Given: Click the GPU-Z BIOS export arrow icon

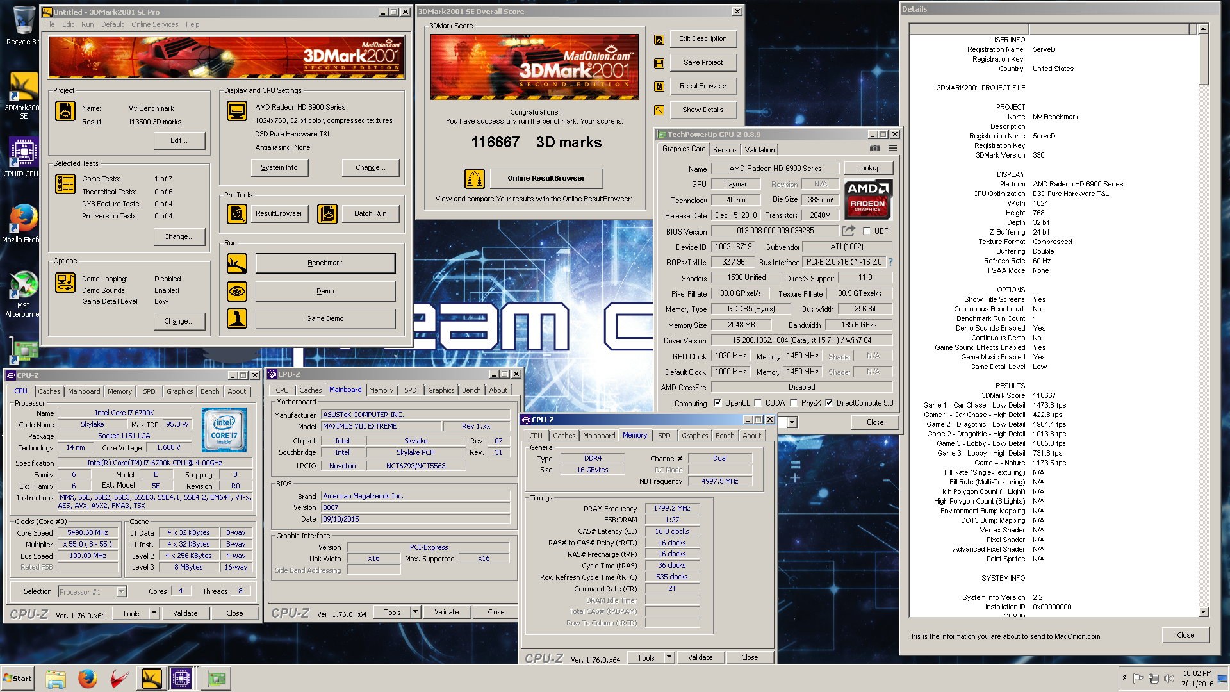Looking at the screenshot, I should (x=849, y=231).
